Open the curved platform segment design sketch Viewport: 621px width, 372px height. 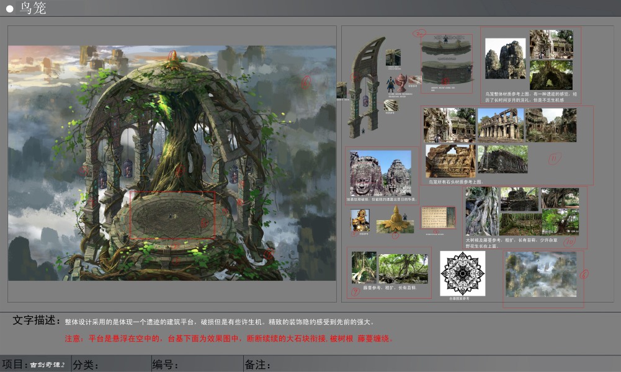coord(446,61)
